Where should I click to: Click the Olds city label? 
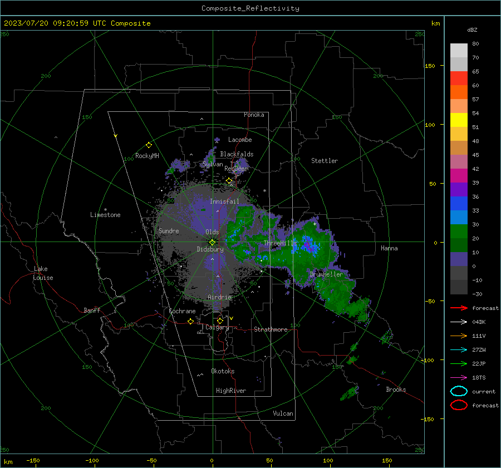tap(212, 232)
